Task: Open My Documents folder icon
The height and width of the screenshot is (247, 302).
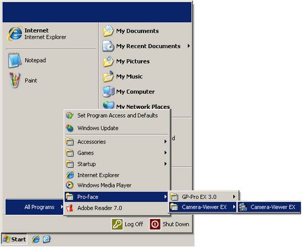Action: [x=109, y=31]
